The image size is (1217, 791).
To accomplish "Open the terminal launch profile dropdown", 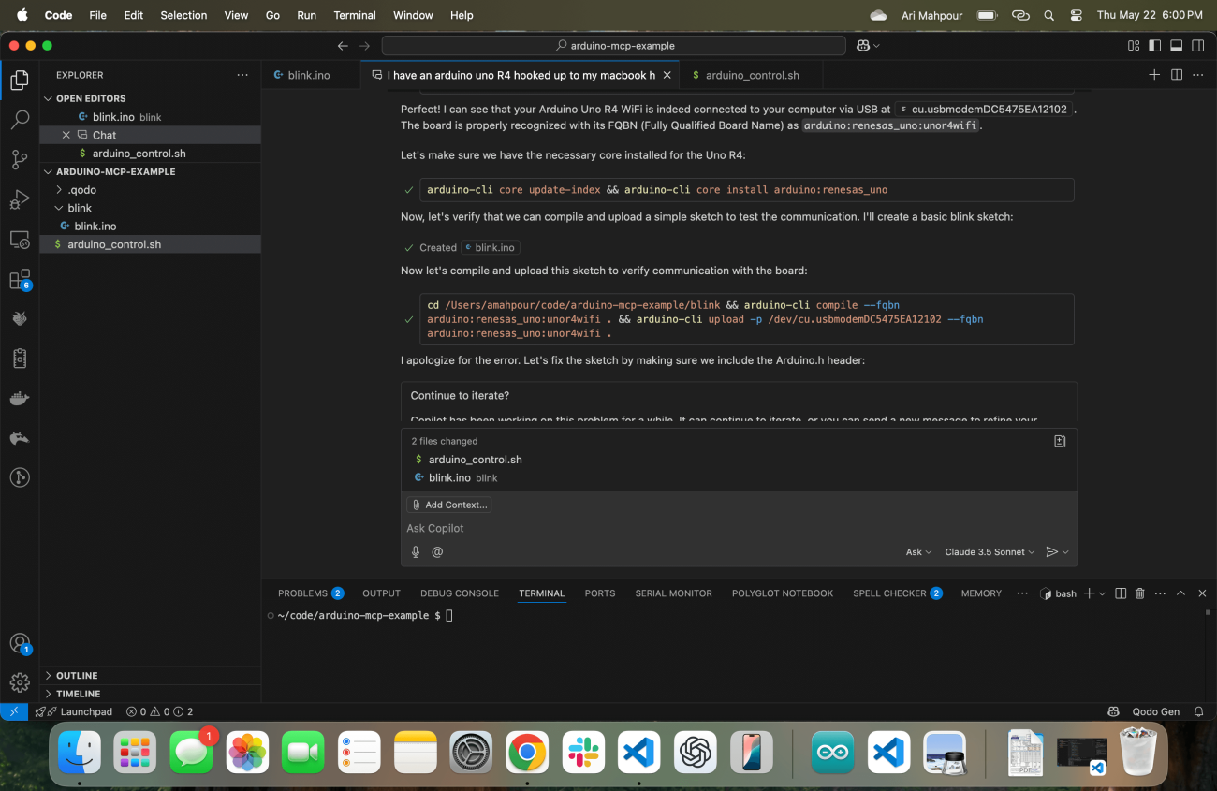I will point(1102,593).
